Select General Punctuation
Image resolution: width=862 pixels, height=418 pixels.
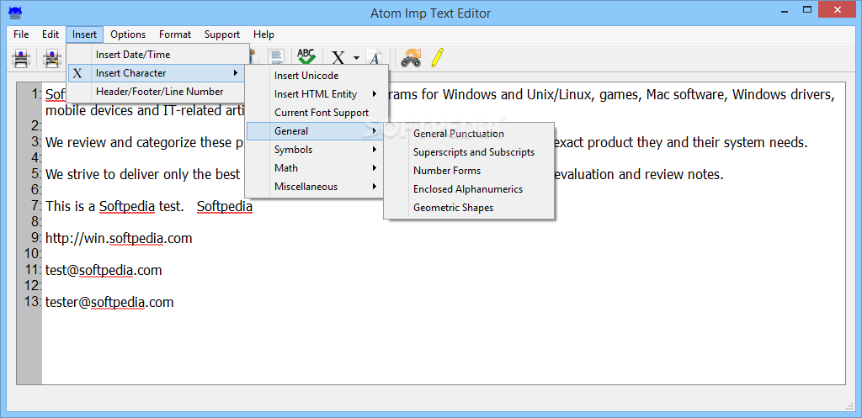(470, 134)
